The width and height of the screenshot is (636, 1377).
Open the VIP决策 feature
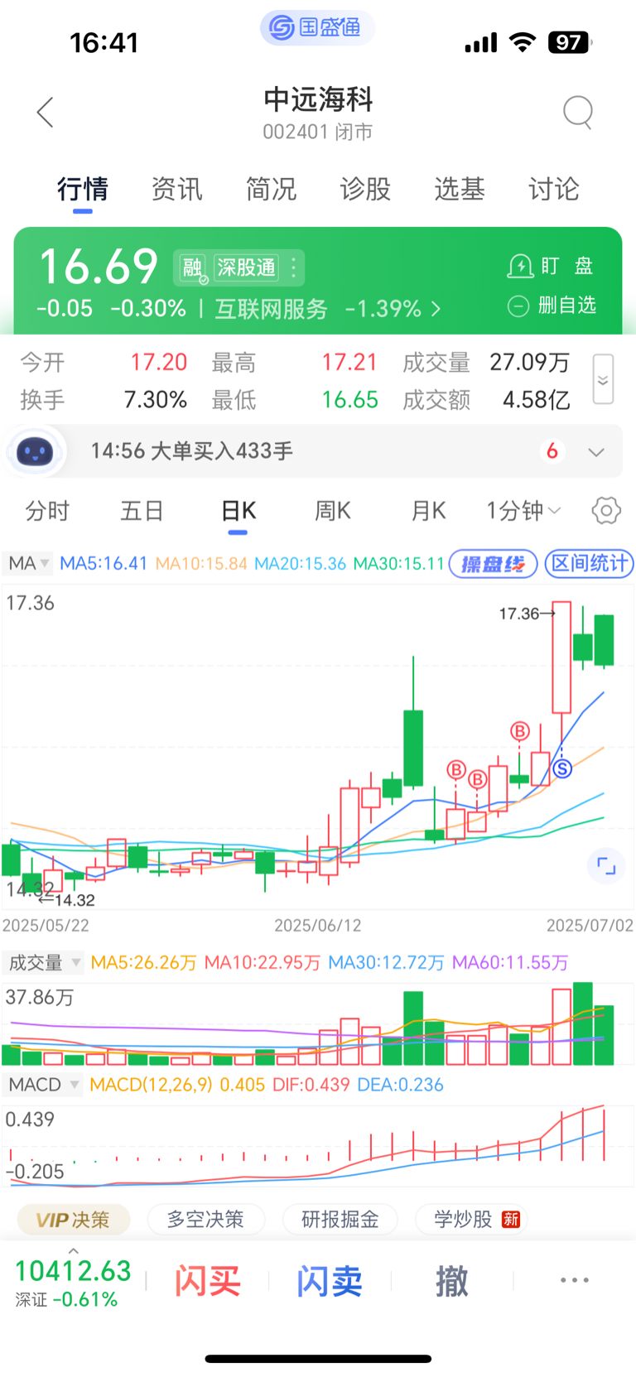pyautogui.click(x=74, y=1220)
